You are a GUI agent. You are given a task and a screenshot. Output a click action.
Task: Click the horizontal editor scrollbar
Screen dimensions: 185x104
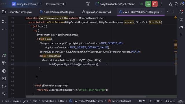pos(86,96)
